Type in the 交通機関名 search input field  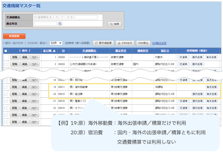coord(65,17)
